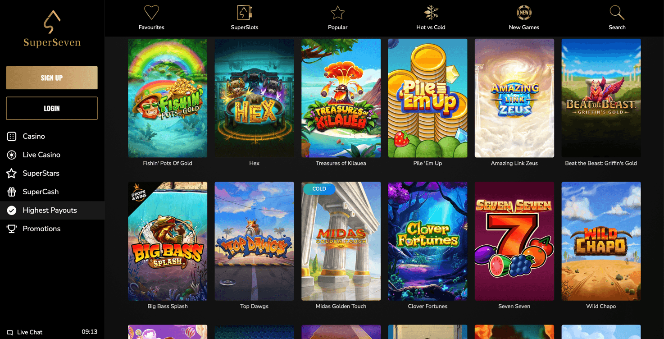
Task: Click the LOGIN button
Action: (x=52, y=108)
